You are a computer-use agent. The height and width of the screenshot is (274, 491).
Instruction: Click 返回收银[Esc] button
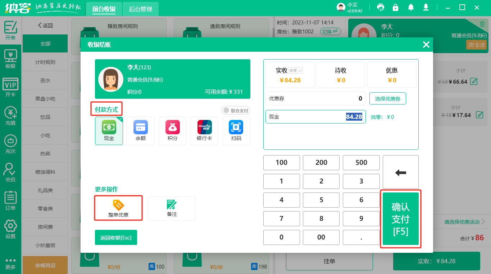tap(116, 238)
